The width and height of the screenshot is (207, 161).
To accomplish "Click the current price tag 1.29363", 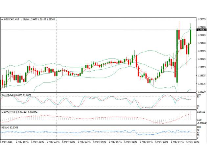I will coord(201,30).
